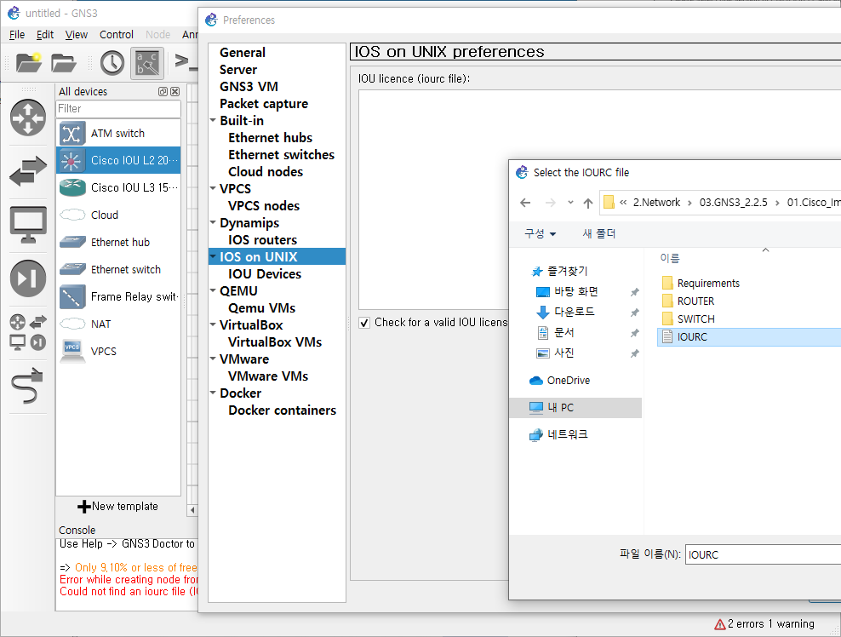Click errors and warning status indicator
The image size is (841, 637).
764,623
